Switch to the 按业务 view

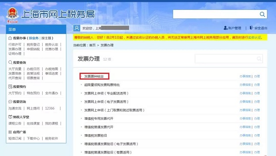pos(34,38)
